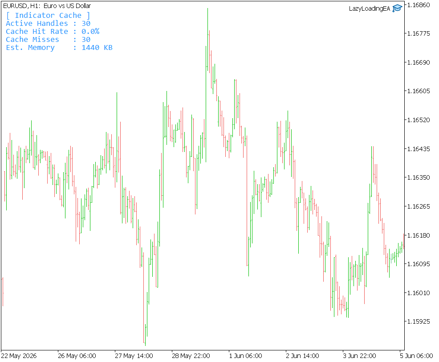Click the LazyLoadingEA graduation cap icon
The image size is (439, 362).
click(x=397, y=8)
